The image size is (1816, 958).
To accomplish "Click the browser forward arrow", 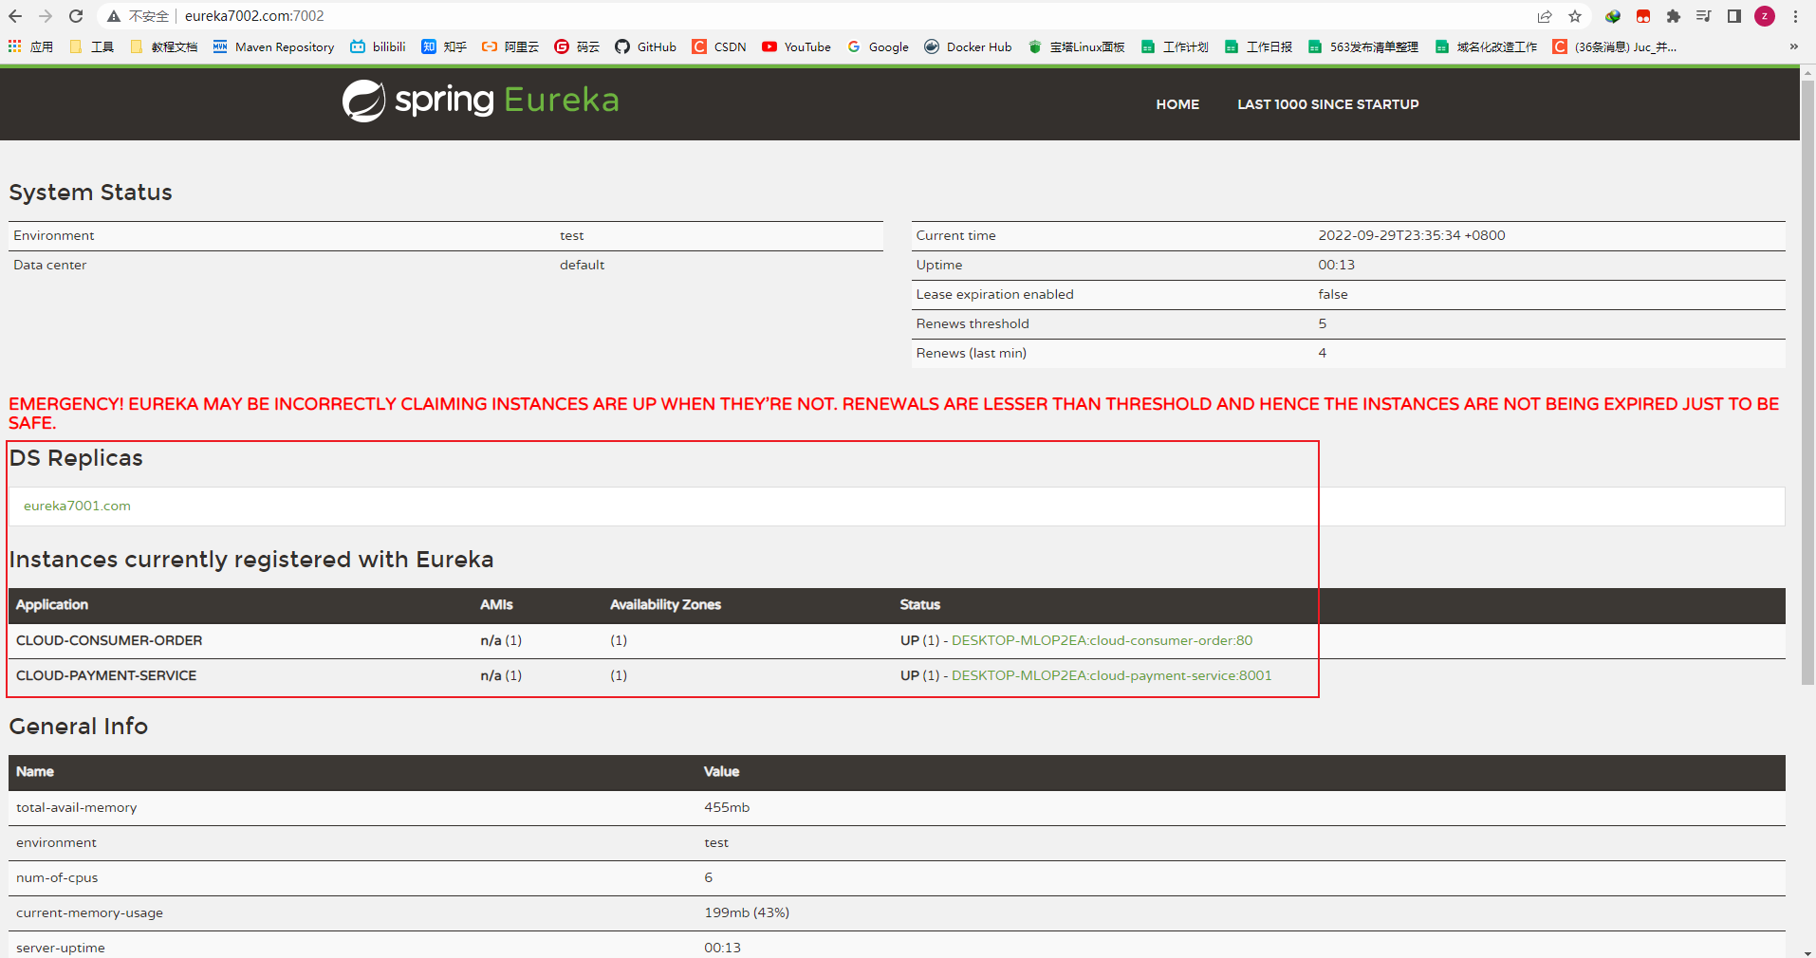I will pos(46,16).
